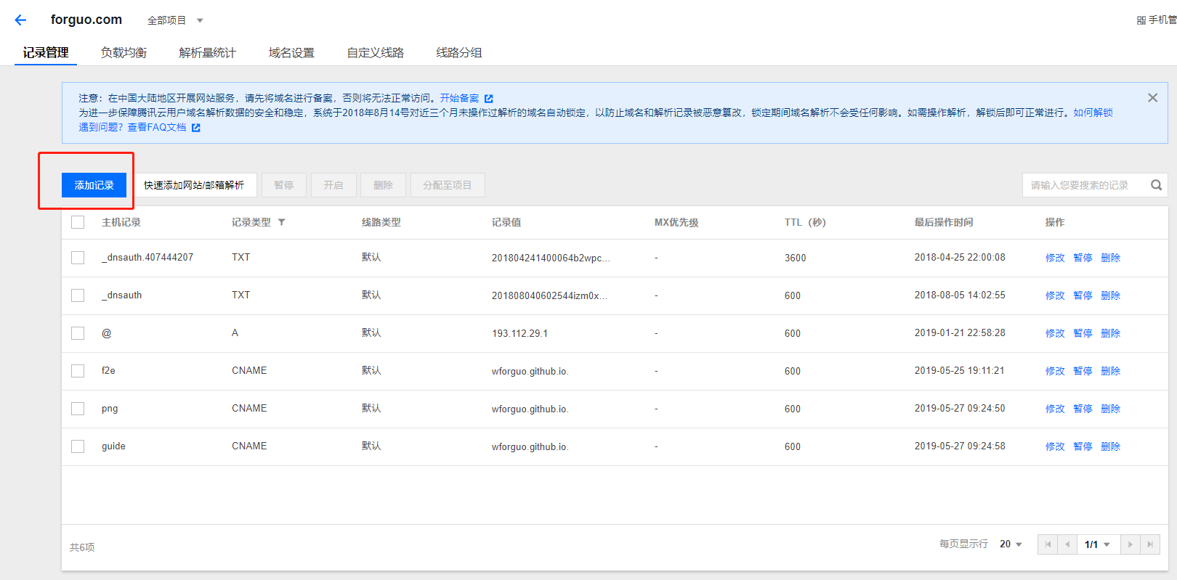Screen dimensions: 1177x580
Task: Switch to the 域名设置 tab
Action: click(291, 52)
